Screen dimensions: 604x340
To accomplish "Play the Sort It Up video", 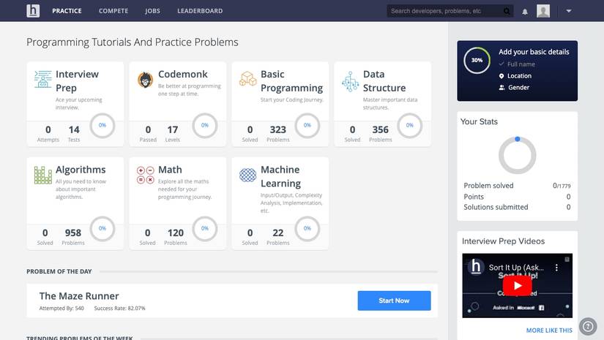I will 518,286.
